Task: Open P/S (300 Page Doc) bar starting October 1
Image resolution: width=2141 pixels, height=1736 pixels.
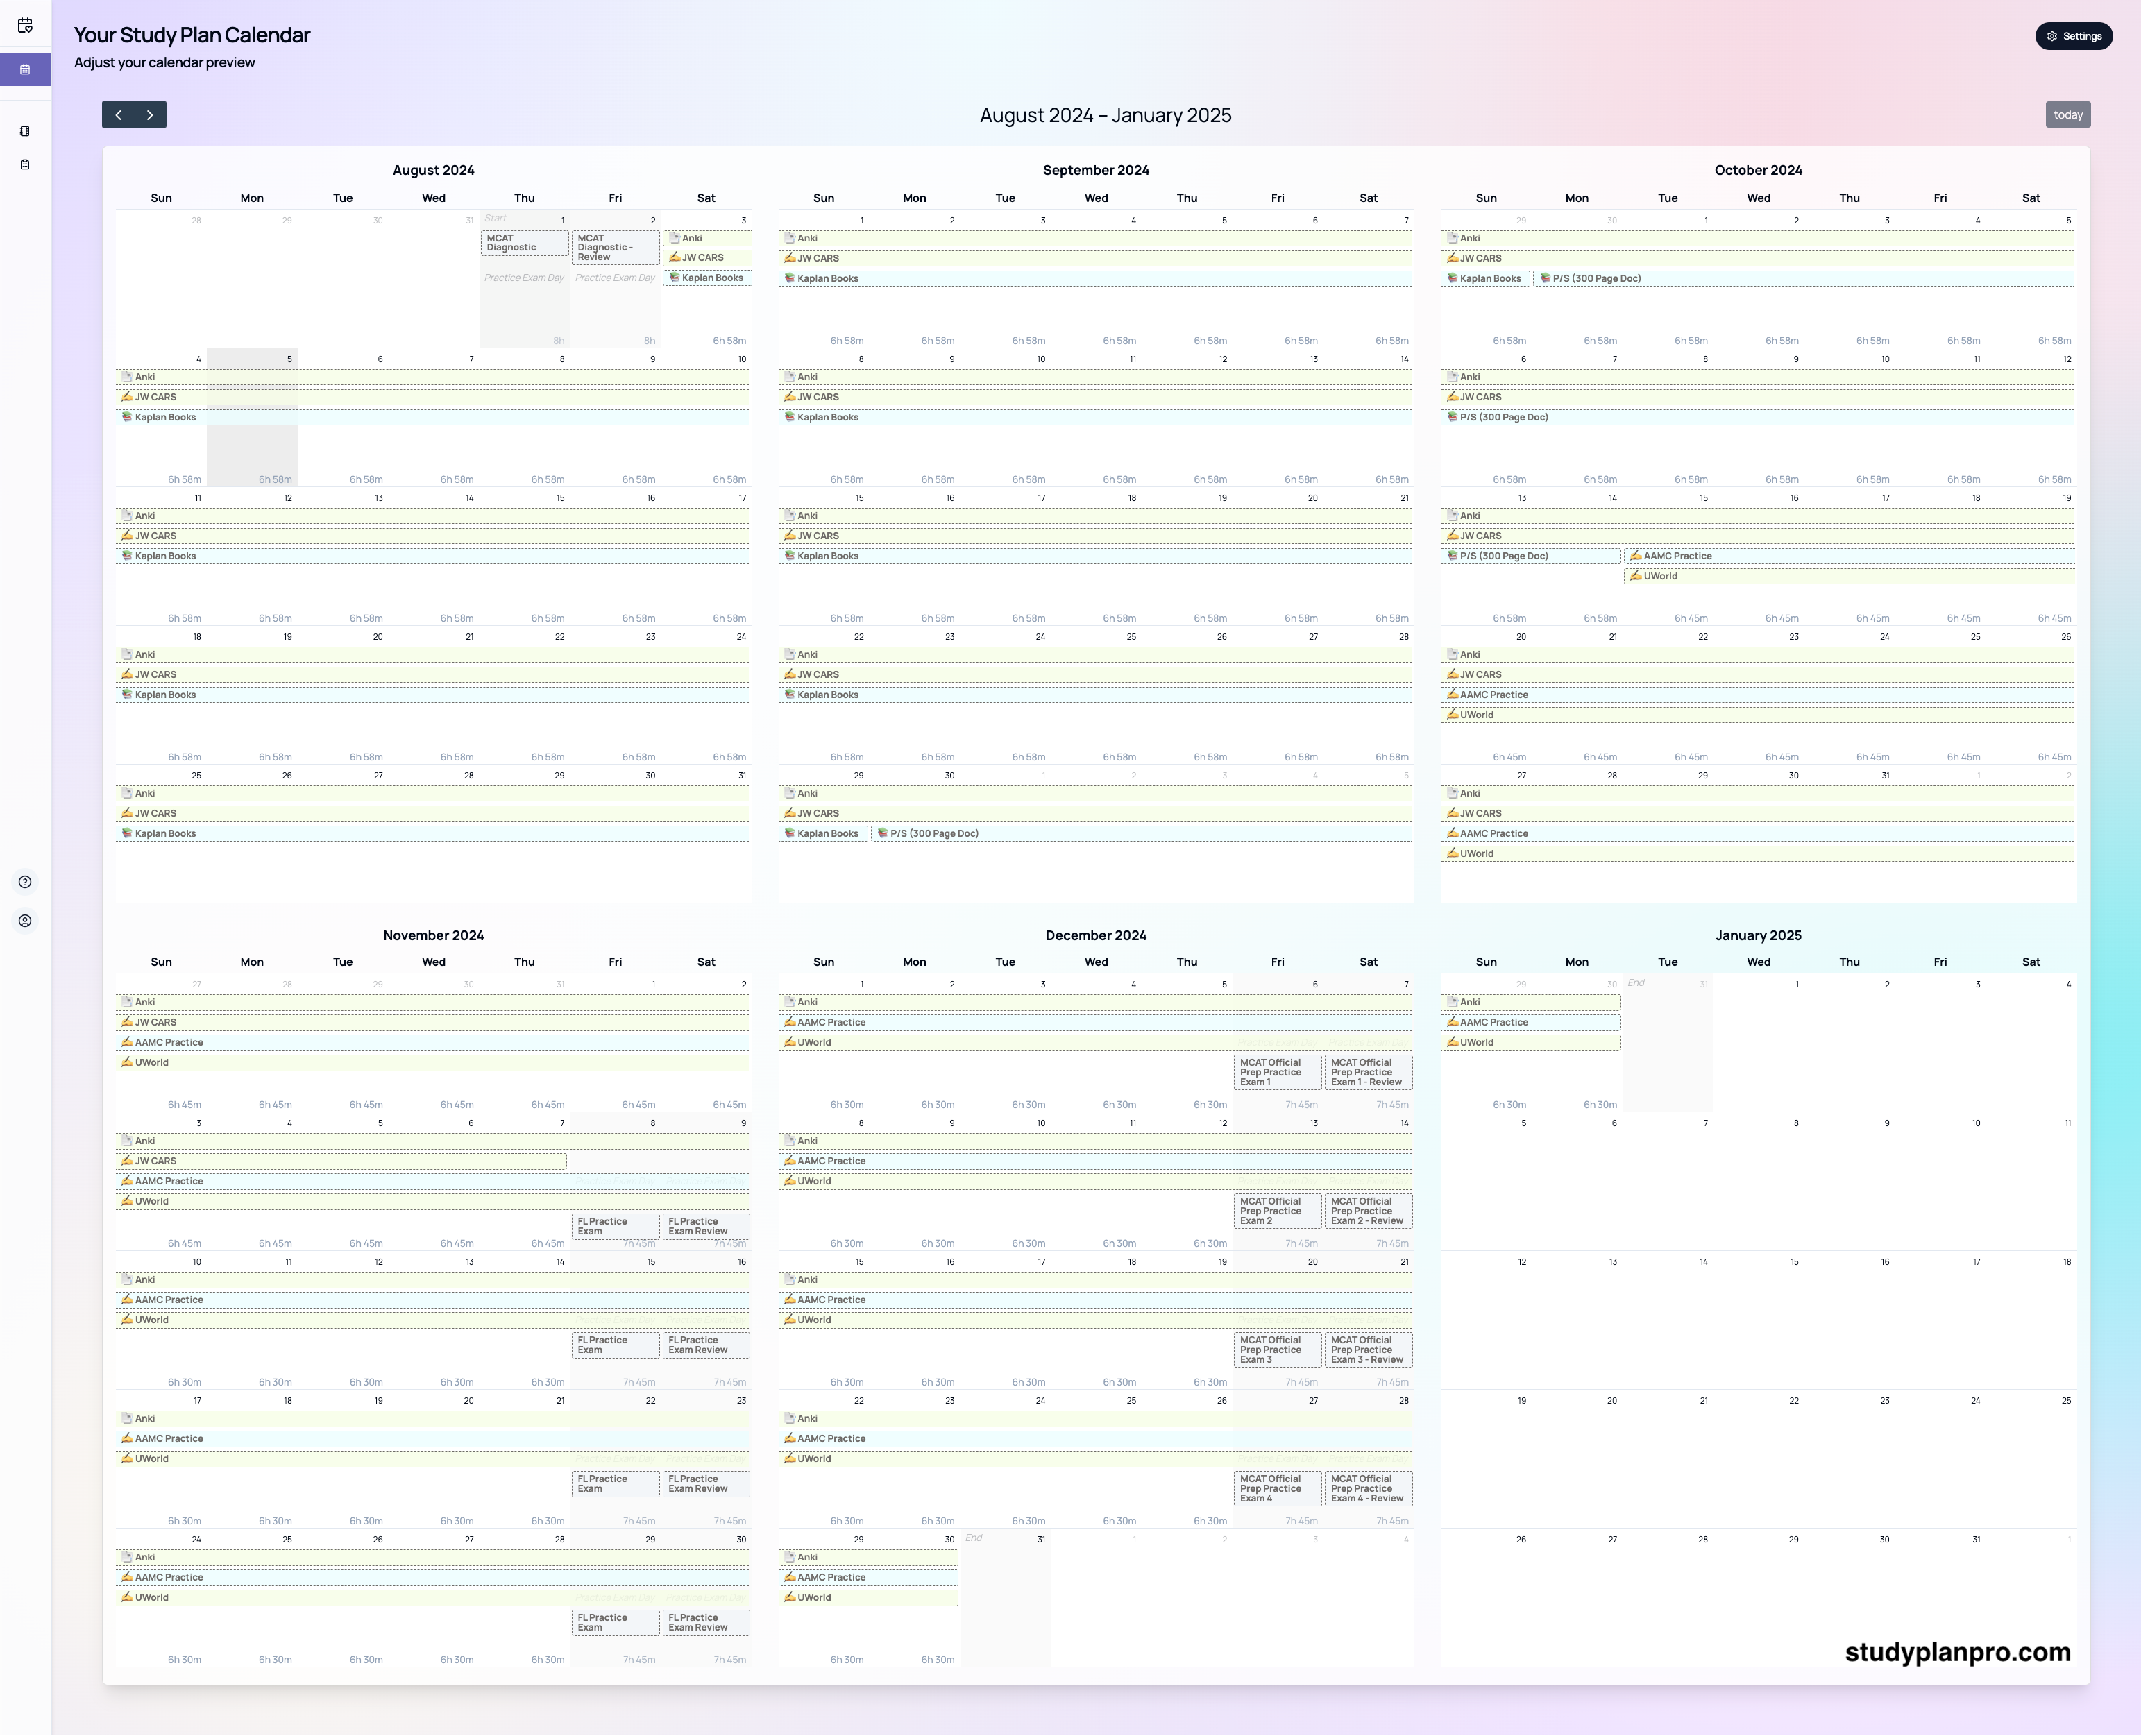Action: pos(1804,278)
